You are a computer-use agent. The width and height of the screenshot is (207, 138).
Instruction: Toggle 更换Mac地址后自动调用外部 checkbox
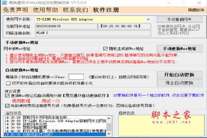pyautogui.click(x=7, y=95)
